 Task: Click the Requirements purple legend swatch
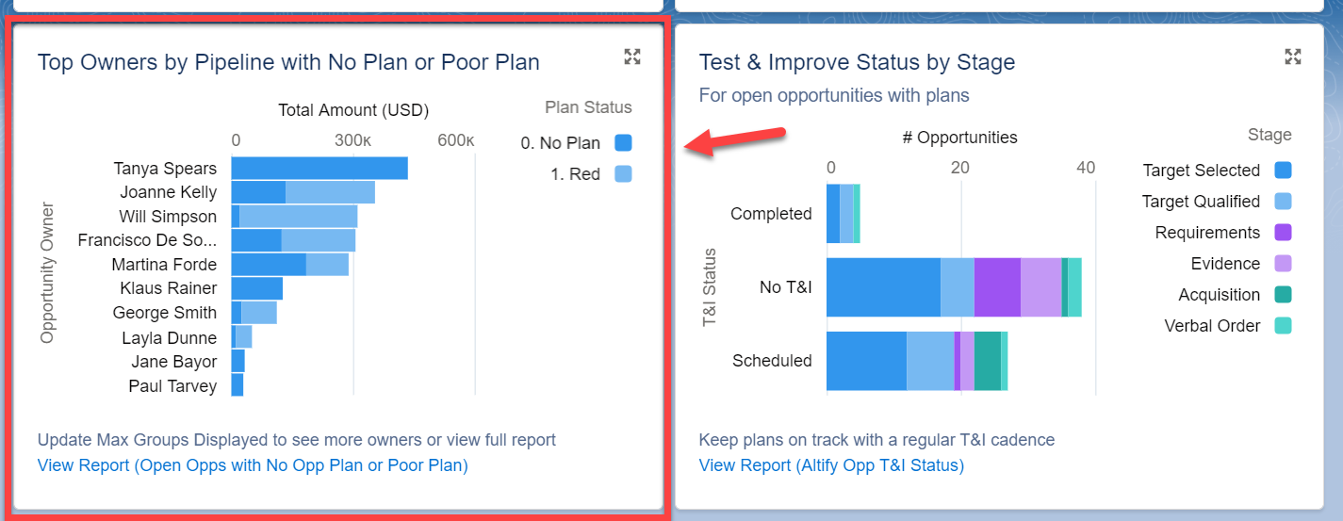coord(1283,232)
